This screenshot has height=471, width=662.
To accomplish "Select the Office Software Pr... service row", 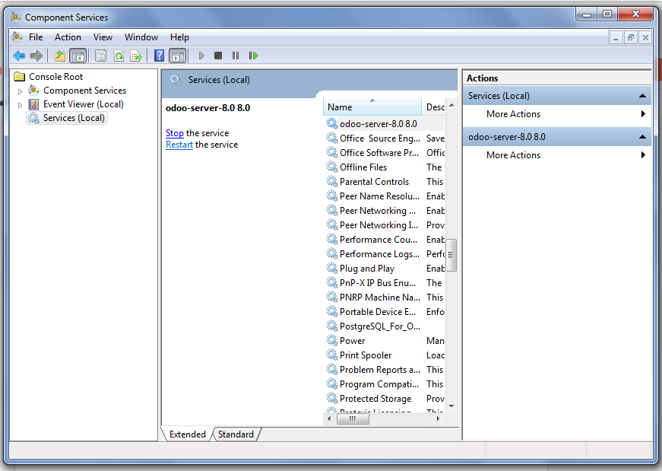I will (x=385, y=153).
